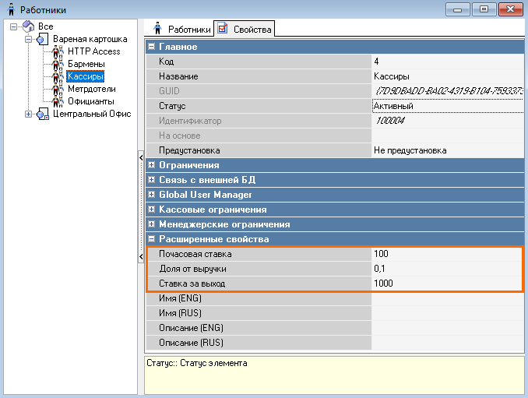This screenshot has height=398, width=528.
Task: Click the Кассиры role icon in tree
Action: 58,76
